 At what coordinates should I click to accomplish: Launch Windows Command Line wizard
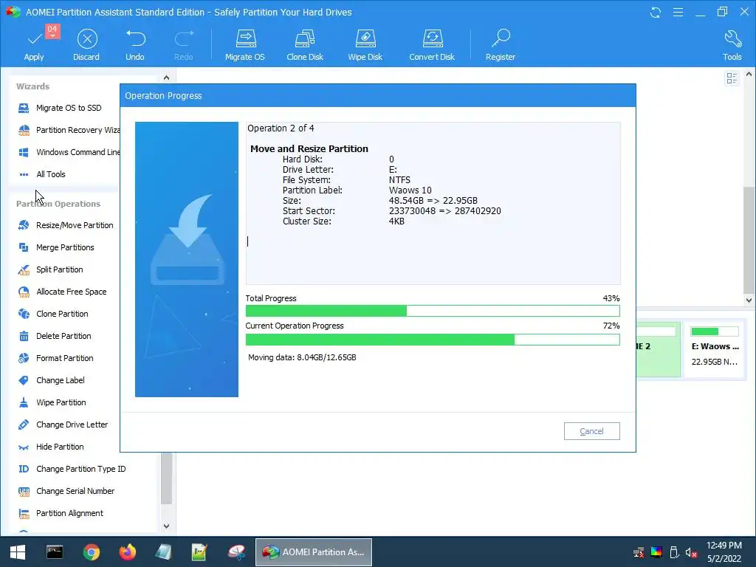(68, 152)
